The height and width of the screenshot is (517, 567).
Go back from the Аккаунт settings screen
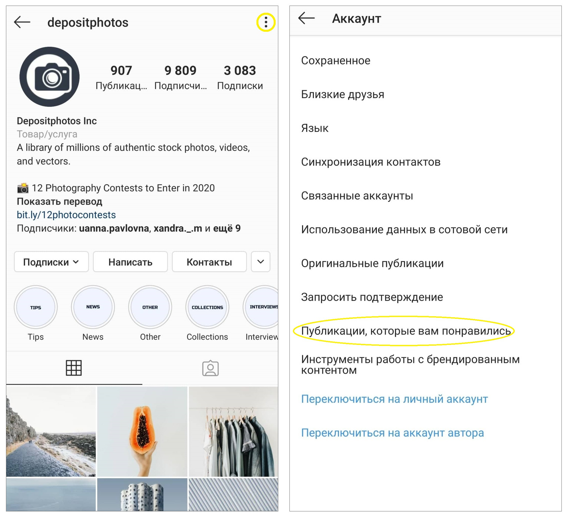tap(306, 18)
